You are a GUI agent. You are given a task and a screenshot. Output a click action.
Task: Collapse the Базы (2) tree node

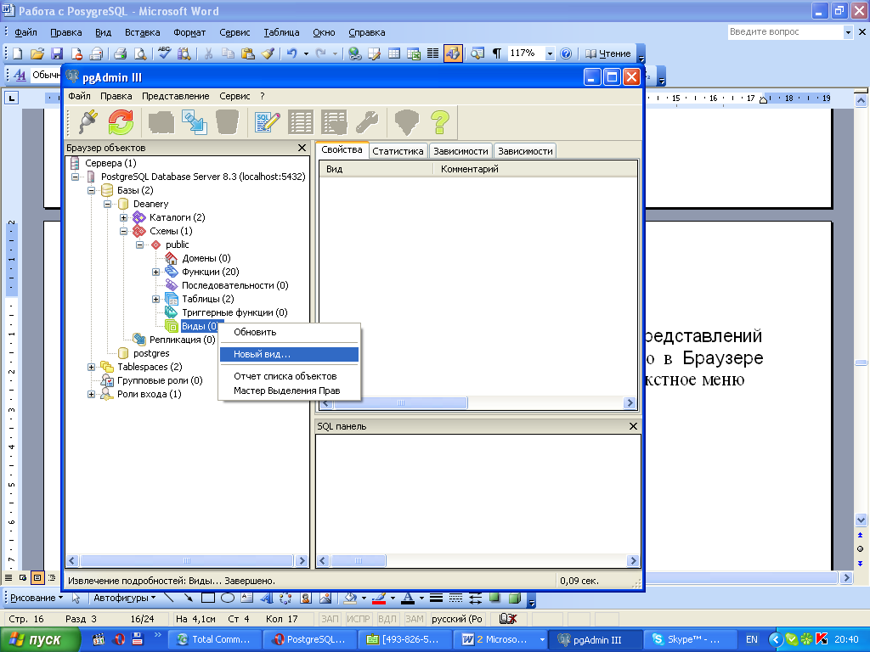[92, 190]
